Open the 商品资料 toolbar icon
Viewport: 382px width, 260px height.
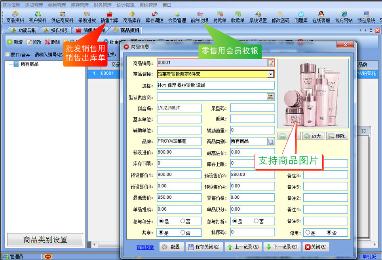coord(15,17)
